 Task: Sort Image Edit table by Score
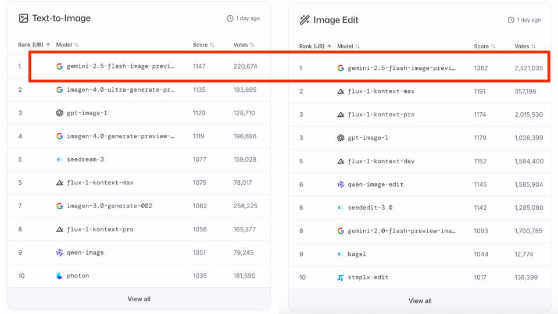point(485,47)
